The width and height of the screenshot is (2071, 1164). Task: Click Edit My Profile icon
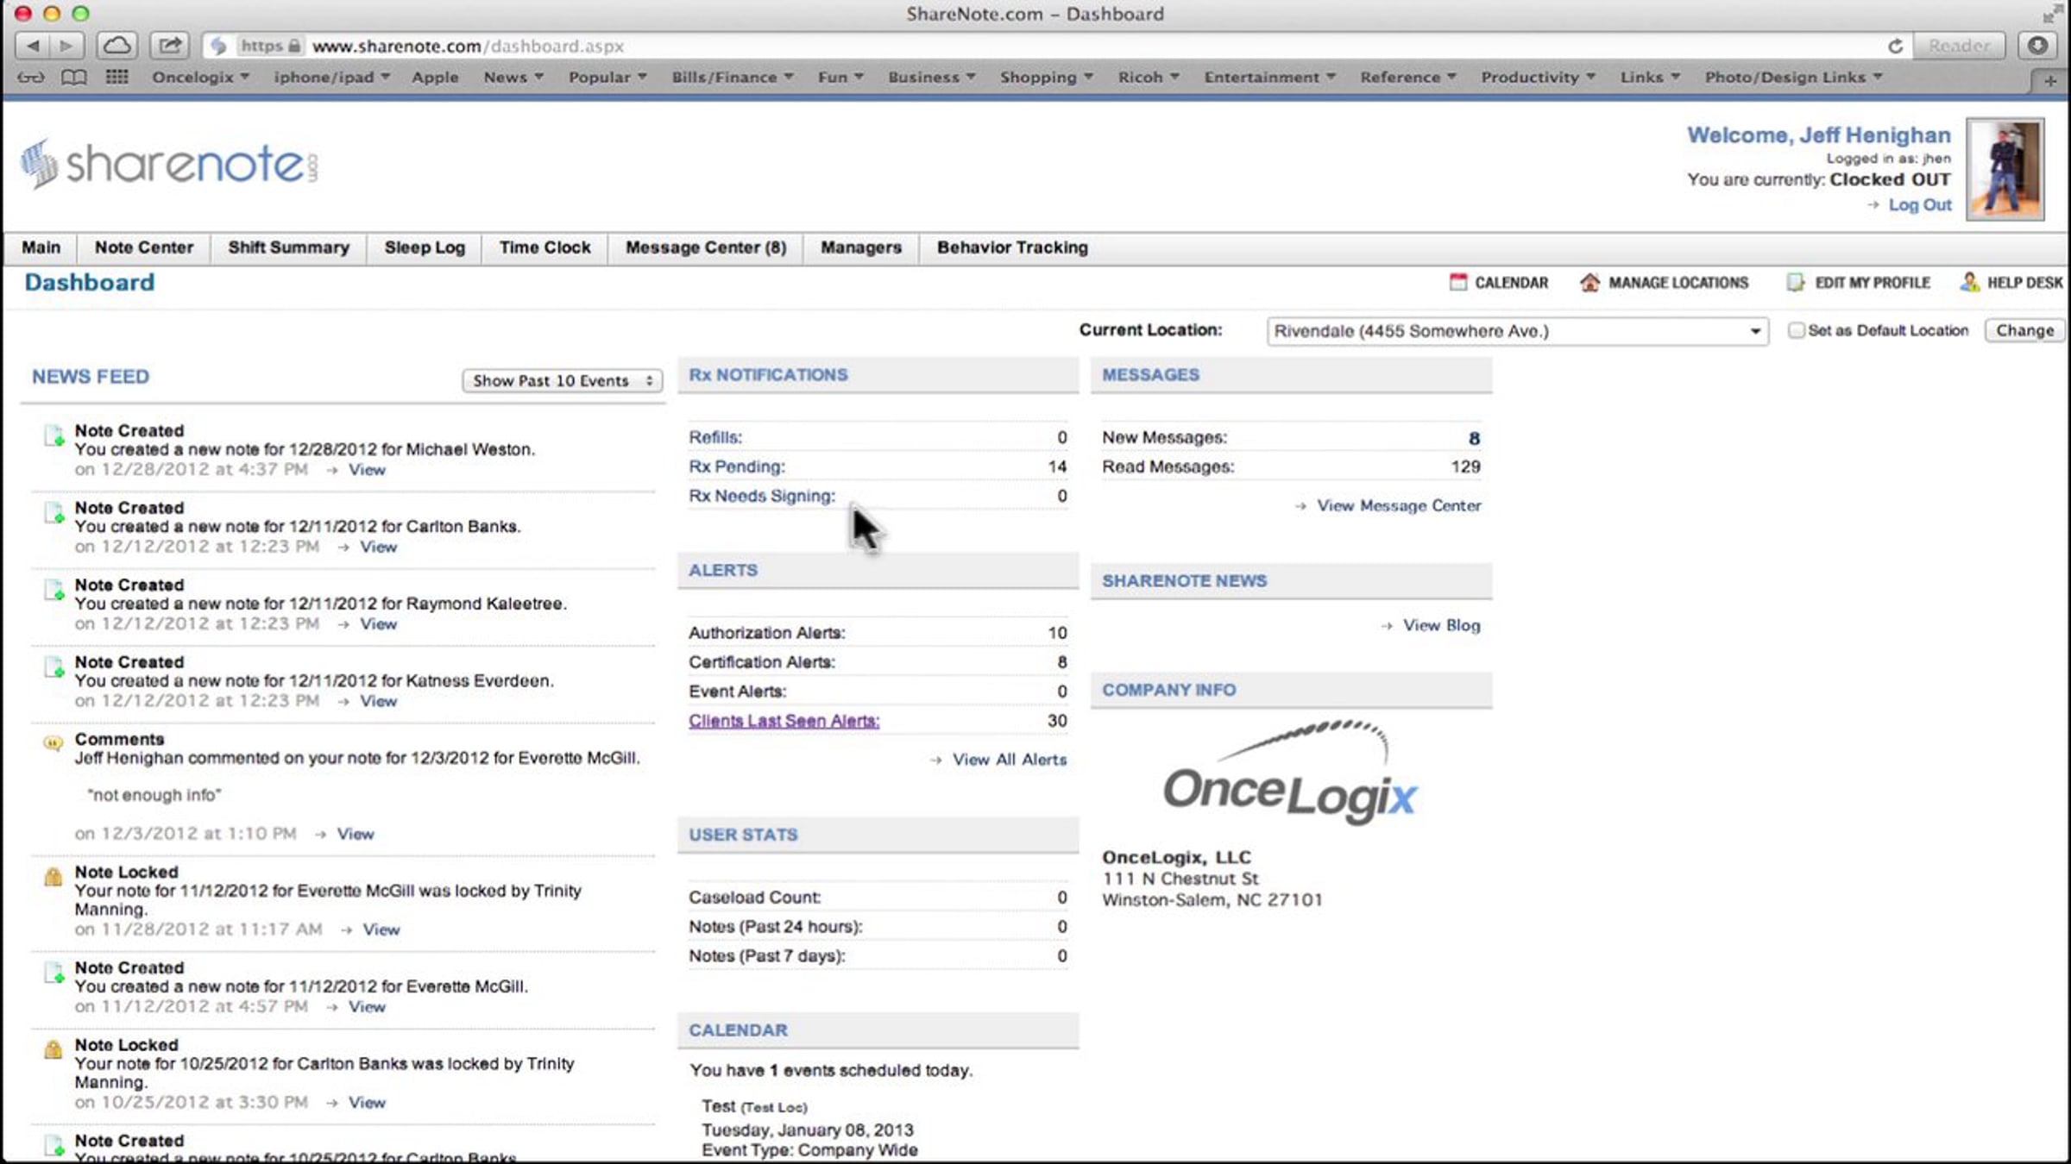coord(1795,282)
